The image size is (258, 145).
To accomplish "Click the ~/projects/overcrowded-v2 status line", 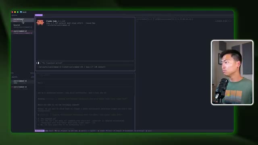I will [72, 67].
